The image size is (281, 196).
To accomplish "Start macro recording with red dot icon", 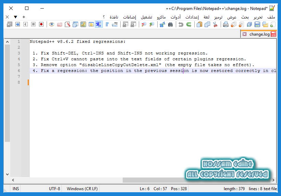I will 41,24.
